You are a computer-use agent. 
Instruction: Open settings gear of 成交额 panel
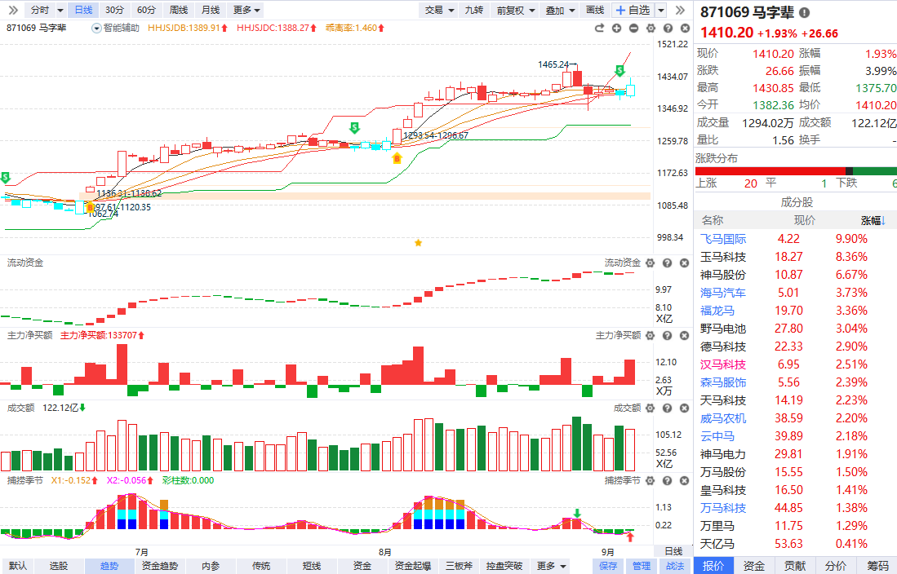point(650,408)
